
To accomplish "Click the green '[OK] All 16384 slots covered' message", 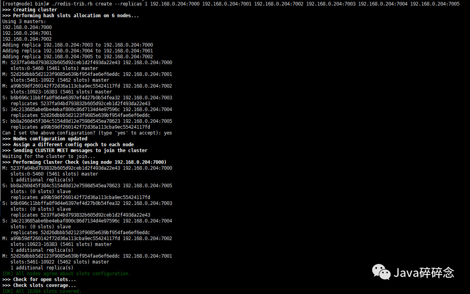I will [43, 291].
